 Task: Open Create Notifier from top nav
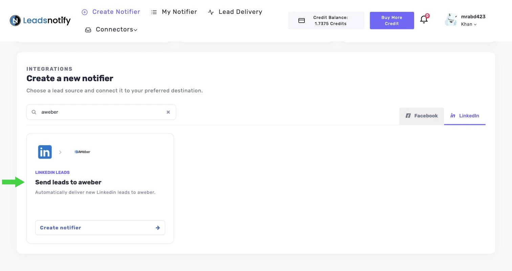(x=111, y=12)
